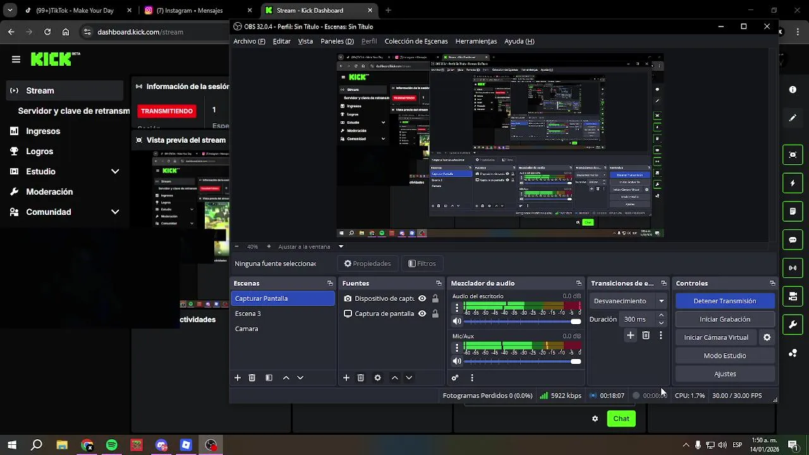The width and height of the screenshot is (809, 455).
Task: Open source properties gear in Fuentes panel
Action: pos(377,378)
